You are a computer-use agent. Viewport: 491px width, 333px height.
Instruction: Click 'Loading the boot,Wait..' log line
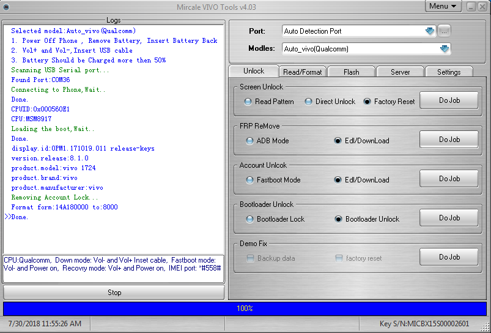click(53, 129)
